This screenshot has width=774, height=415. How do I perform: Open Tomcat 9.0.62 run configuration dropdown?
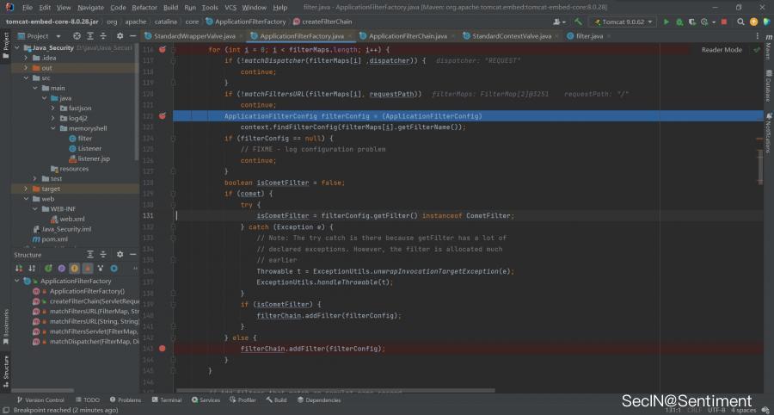click(x=623, y=21)
